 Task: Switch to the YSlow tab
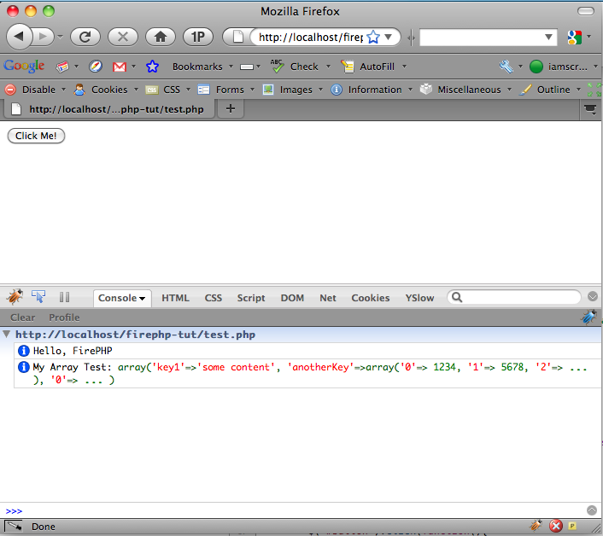(x=419, y=298)
